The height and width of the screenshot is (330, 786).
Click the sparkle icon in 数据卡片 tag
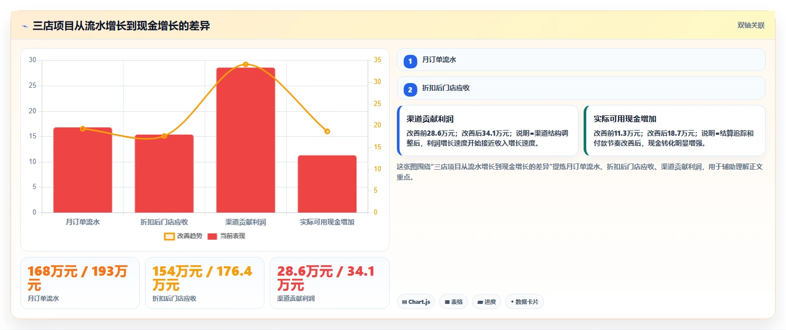[512, 302]
